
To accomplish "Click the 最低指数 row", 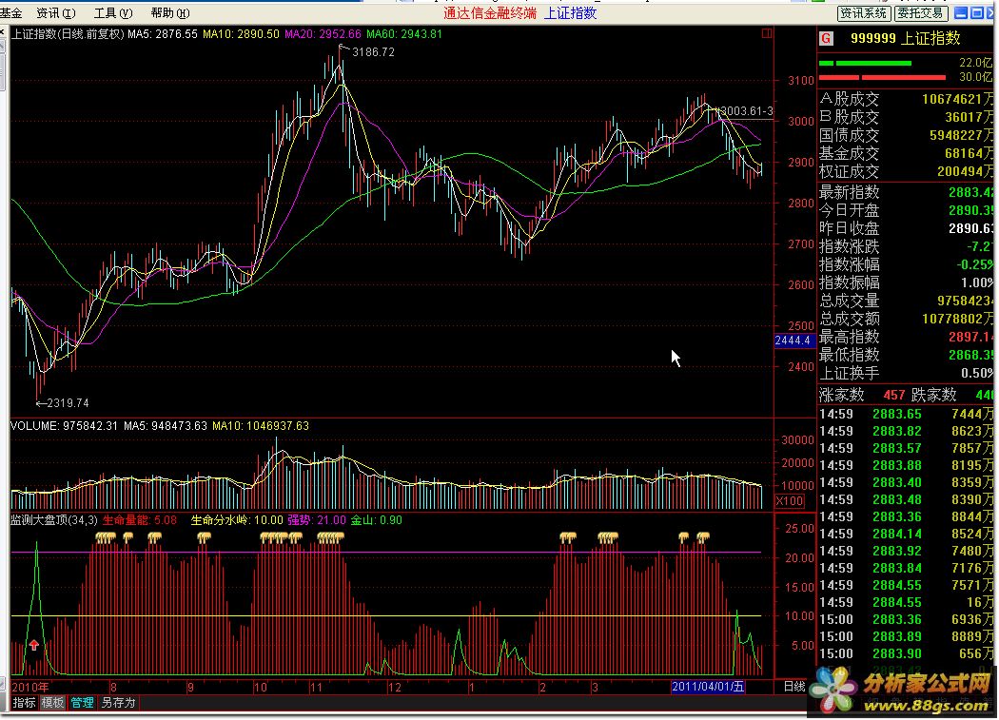I will [x=906, y=354].
